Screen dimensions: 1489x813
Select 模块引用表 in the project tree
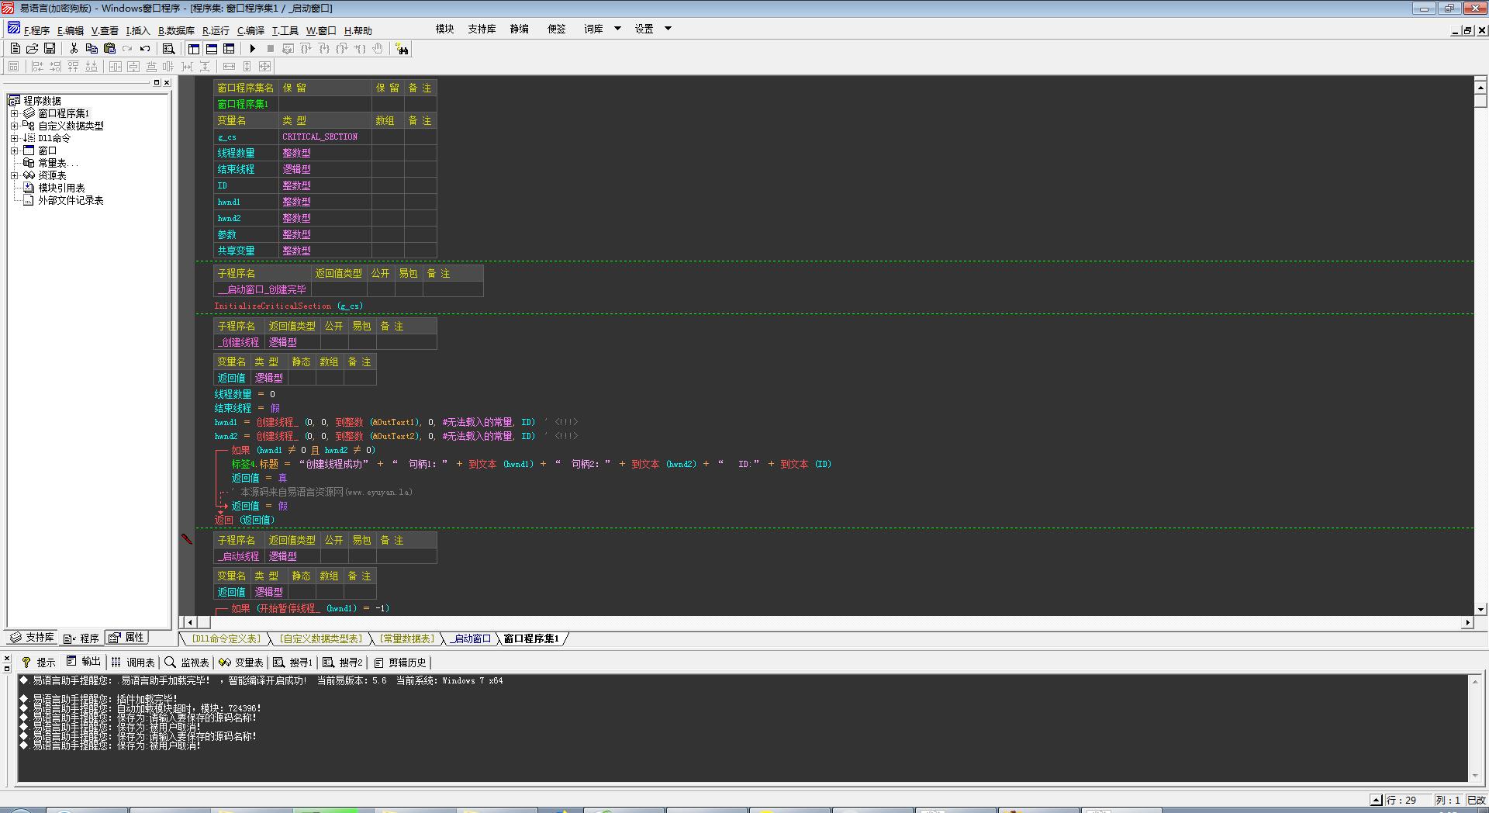pyautogui.click(x=61, y=188)
